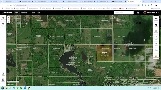This screenshot has height=90, width=161.
Task: Select the Add Shape tool
Action: click(156, 31)
